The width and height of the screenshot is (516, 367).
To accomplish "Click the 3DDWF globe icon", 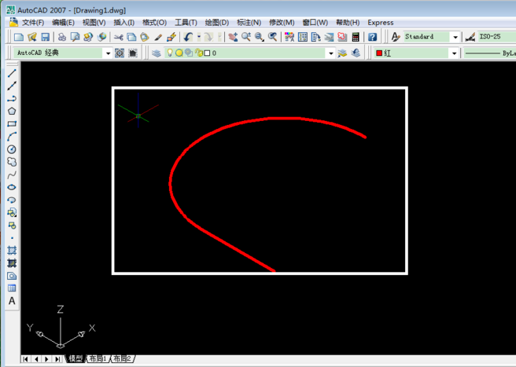I will click(x=101, y=37).
